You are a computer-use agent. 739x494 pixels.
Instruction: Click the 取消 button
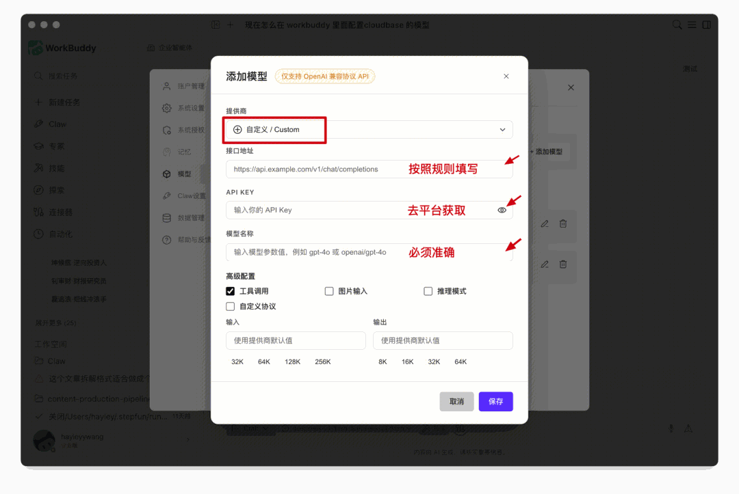(456, 401)
